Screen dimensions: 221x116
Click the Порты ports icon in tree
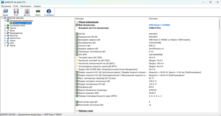point(8,45)
